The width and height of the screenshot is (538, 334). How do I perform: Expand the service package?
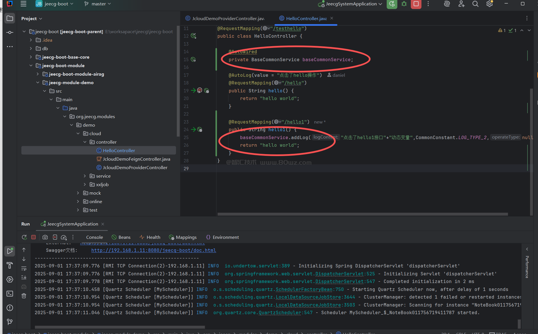85,176
